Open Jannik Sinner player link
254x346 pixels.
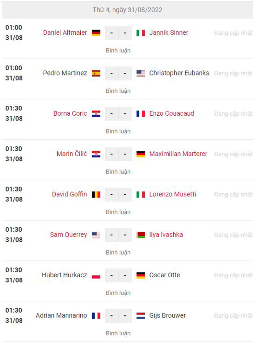[x=169, y=33]
